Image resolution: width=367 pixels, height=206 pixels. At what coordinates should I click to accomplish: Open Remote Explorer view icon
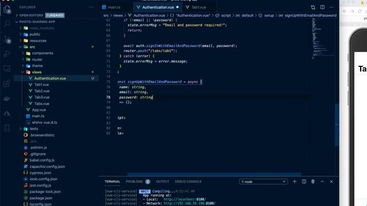(x=7, y=69)
